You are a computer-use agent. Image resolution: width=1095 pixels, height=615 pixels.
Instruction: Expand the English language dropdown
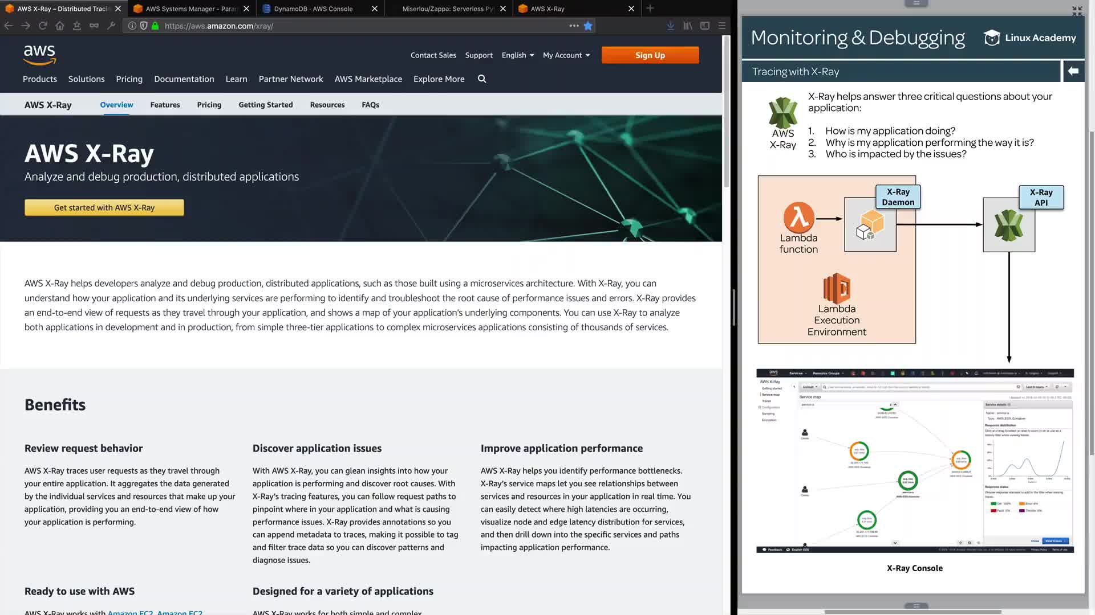point(518,55)
